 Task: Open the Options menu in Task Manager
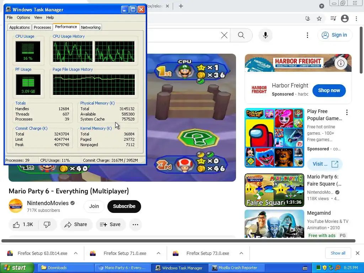(x=23, y=17)
